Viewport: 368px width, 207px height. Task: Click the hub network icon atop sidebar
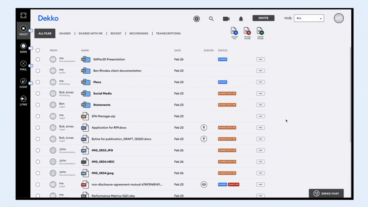pyautogui.click(x=23, y=15)
